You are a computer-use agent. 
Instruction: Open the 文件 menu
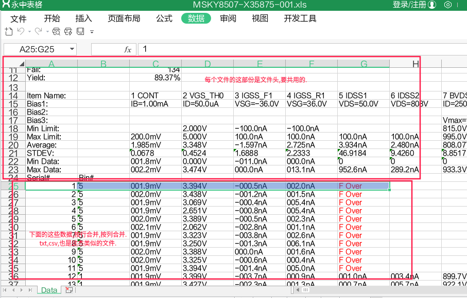click(19, 18)
